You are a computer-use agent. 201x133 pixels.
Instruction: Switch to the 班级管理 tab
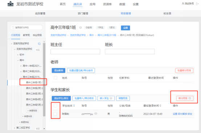click(x=126, y=13)
